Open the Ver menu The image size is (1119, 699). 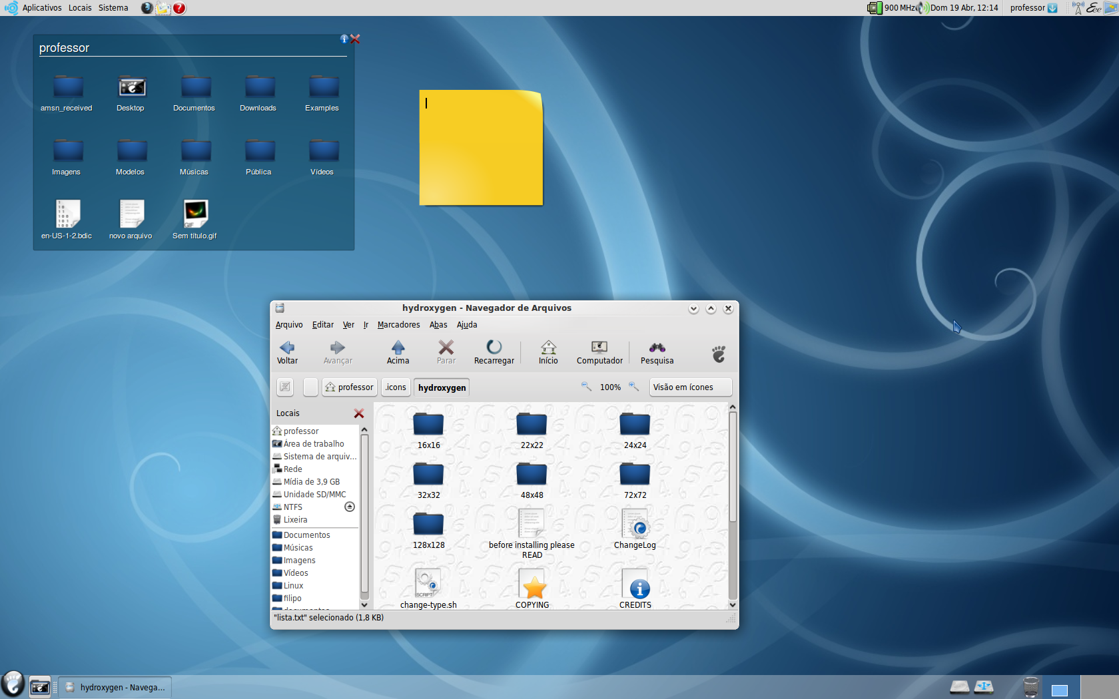(348, 325)
